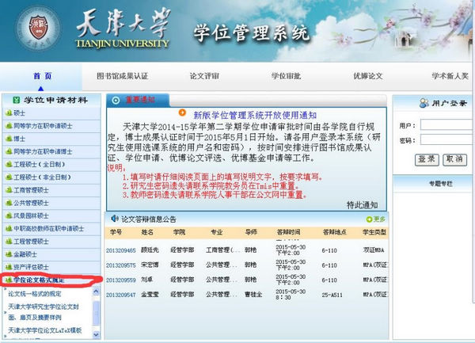Expand the 学位论文格式规定 section

[x=47, y=280]
